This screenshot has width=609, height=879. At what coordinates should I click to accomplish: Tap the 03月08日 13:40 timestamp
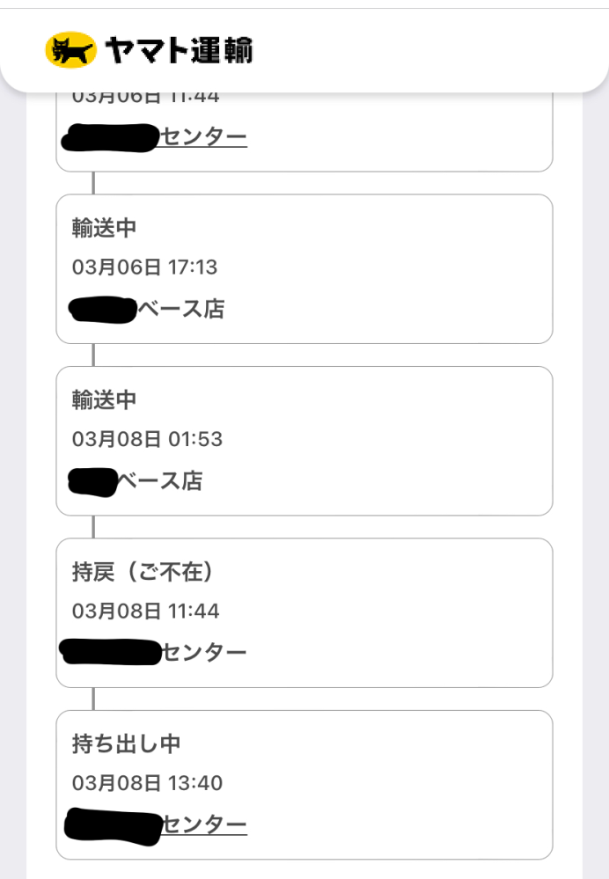(x=147, y=782)
